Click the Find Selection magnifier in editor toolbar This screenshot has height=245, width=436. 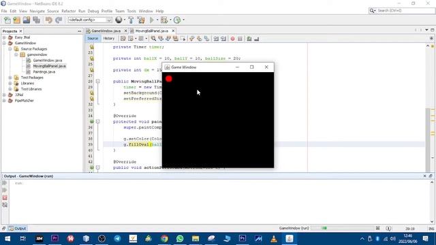point(153,39)
